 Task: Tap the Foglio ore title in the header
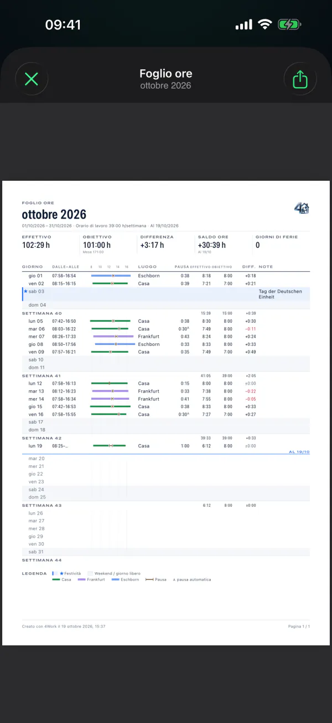pos(166,74)
